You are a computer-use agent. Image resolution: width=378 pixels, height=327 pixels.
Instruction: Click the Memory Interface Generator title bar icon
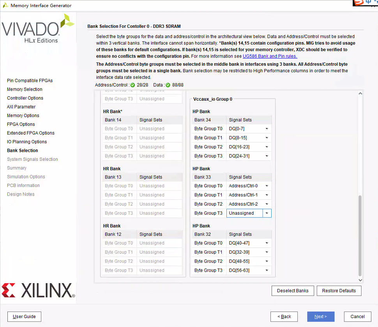[x=5, y=5]
